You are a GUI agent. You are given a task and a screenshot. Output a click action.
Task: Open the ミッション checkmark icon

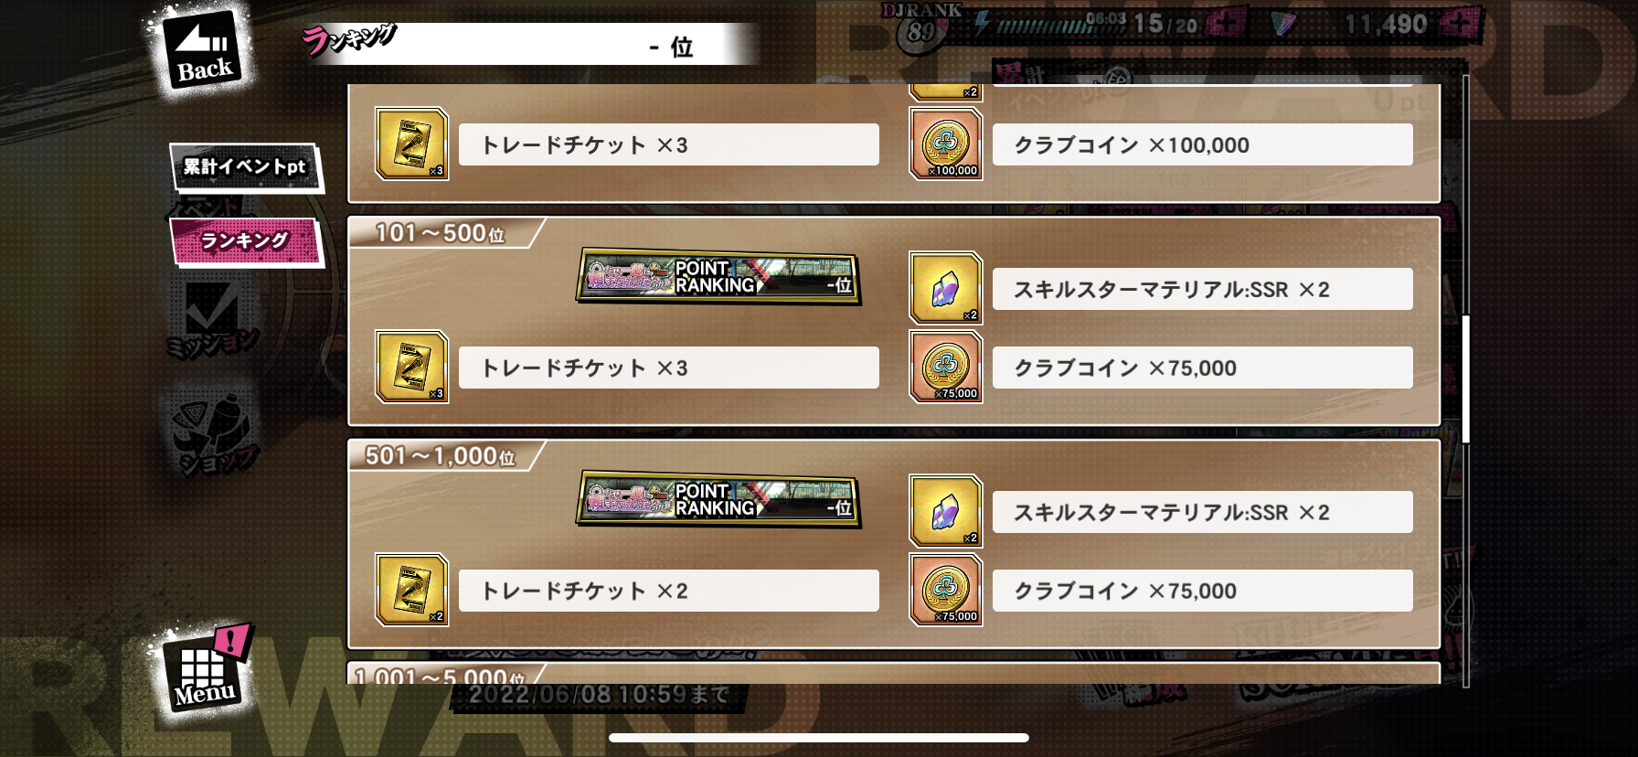point(212,318)
